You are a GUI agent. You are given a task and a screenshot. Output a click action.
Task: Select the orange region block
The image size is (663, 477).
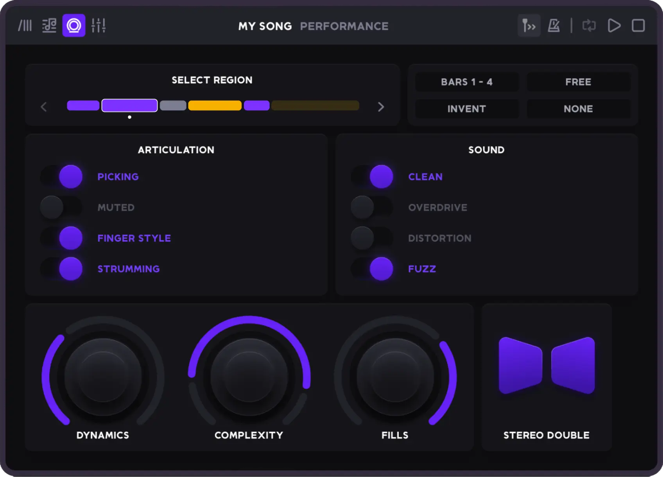[x=215, y=106]
